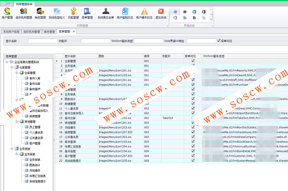Image resolution: width=288 pixels, height=191 pixels.
Task: Open 系统黑白名单 ribbon icon
Action: 105,13
